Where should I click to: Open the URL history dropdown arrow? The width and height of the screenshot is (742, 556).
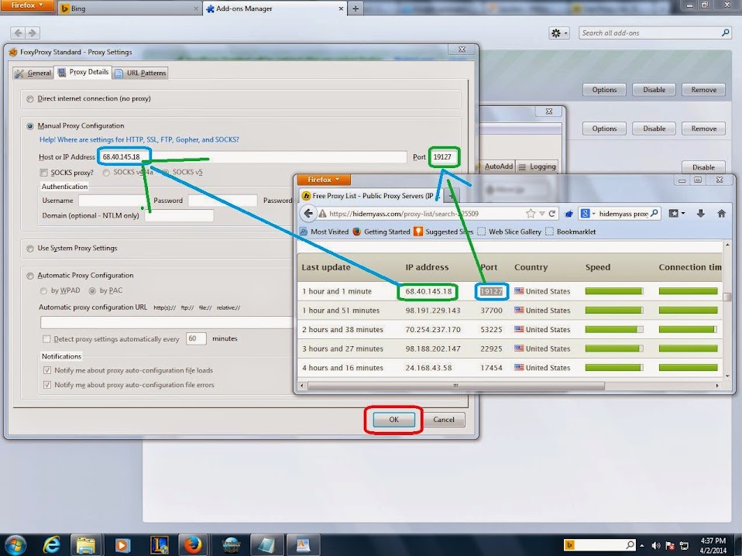click(542, 214)
